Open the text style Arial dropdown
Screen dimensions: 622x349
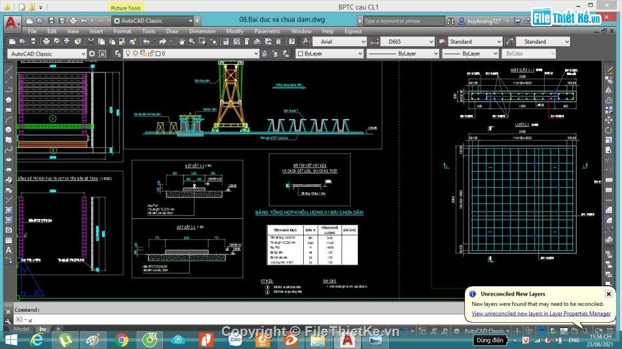[340, 42]
